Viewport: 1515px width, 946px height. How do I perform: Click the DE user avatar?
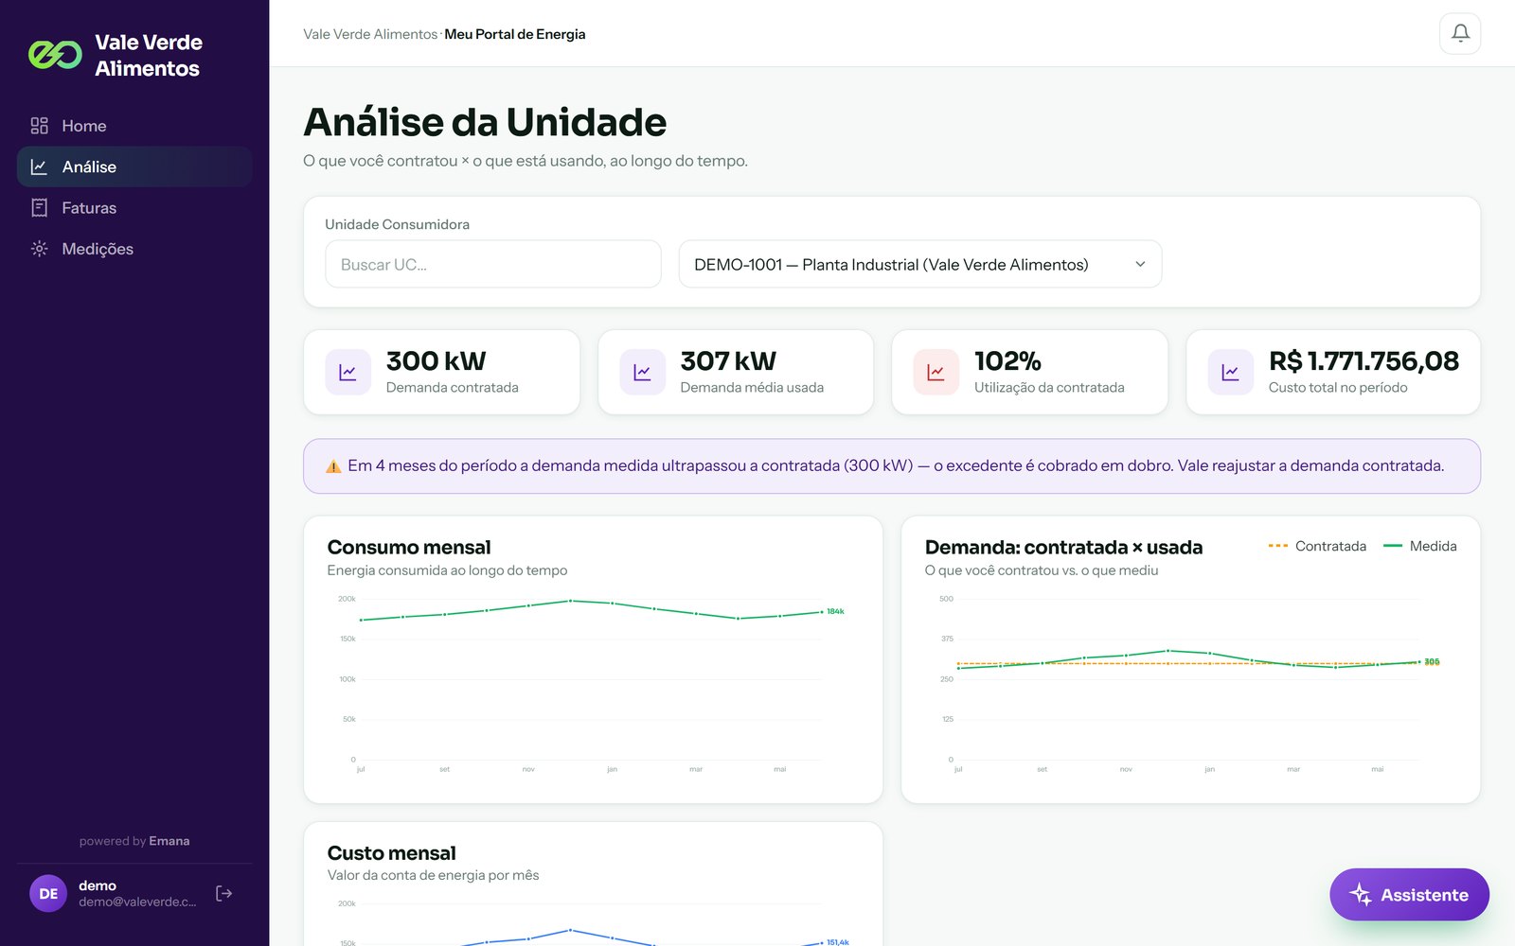48,893
